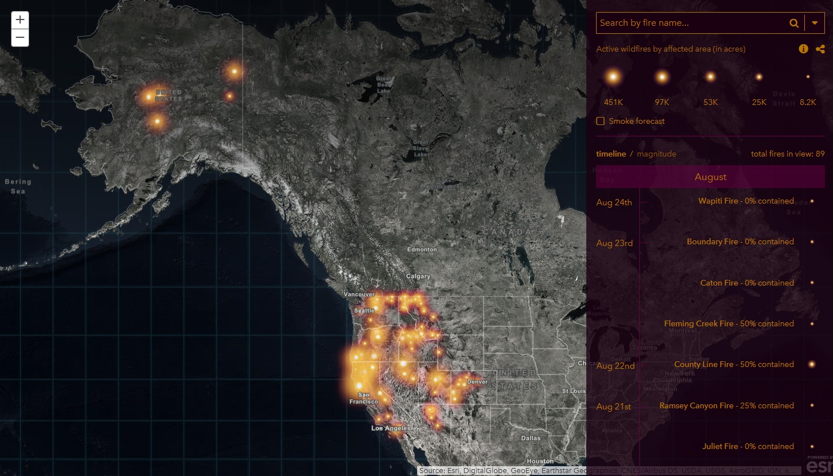The width and height of the screenshot is (833, 476).
Task: Select the 8.2K fire size legend dot
Action: click(x=808, y=76)
